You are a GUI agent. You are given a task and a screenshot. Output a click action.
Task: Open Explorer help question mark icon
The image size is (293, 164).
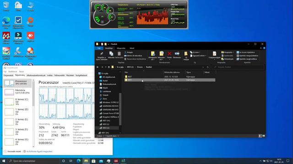pos(264,48)
